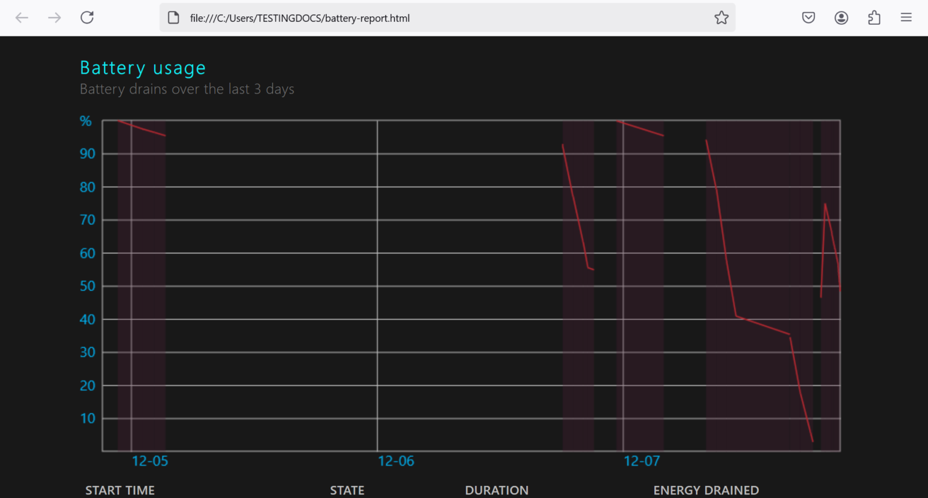Viewport: 928px width, 498px height.
Task: Open the Firefox account menu
Action: [841, 18]
